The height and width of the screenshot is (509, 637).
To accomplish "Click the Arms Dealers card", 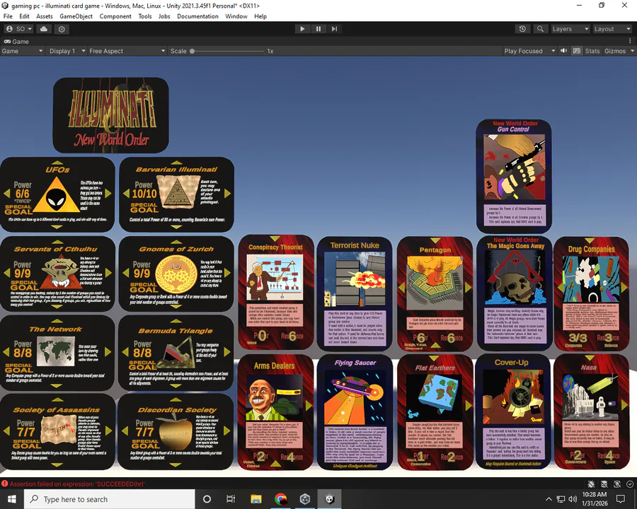I will click(275, 411).
